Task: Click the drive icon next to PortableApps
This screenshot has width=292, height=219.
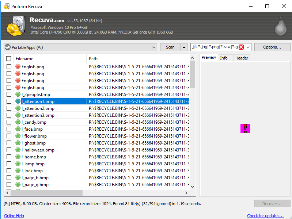Action: click(x=8, y=47)
